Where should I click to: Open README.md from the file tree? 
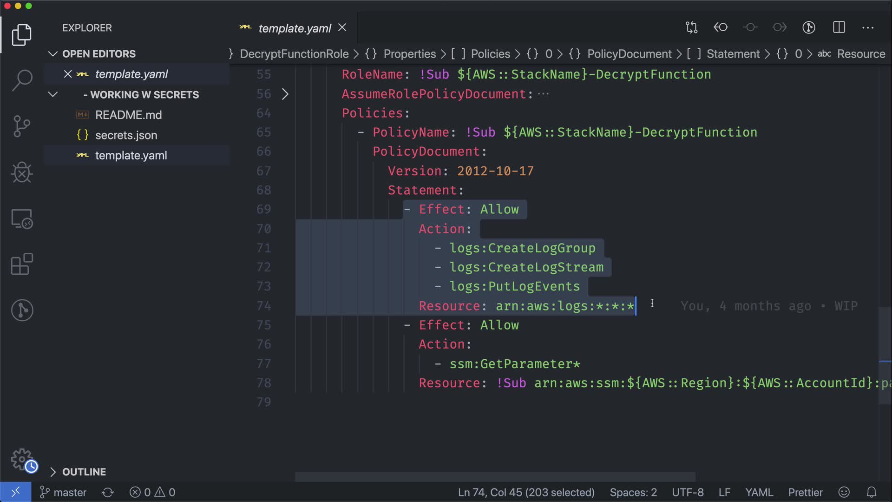coord(128,115)
